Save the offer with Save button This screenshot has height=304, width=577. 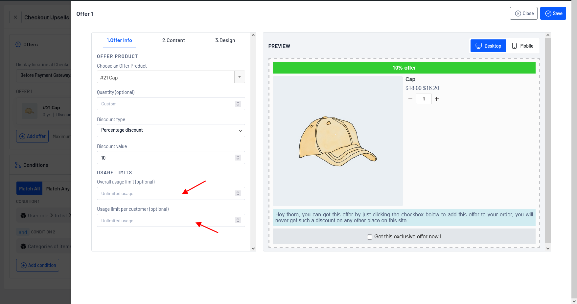pyautogui.click(x=553, y=13)
